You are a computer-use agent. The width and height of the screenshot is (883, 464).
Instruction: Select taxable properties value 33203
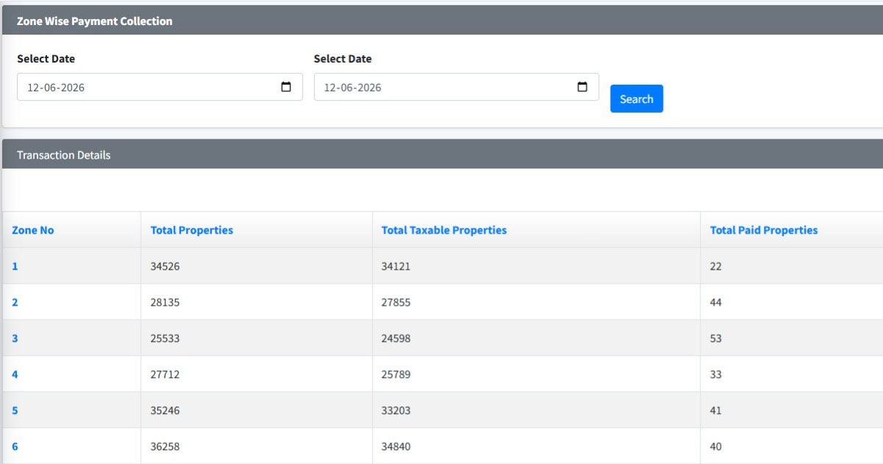[x=396, y=410]
